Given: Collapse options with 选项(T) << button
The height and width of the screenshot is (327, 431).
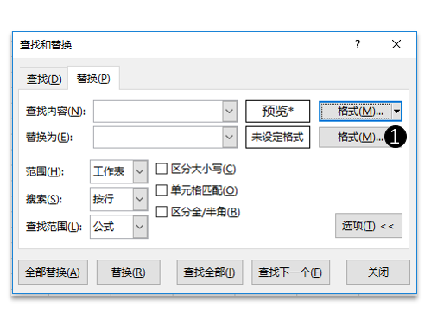Looking at the screenshot, I should click(369, 226).
